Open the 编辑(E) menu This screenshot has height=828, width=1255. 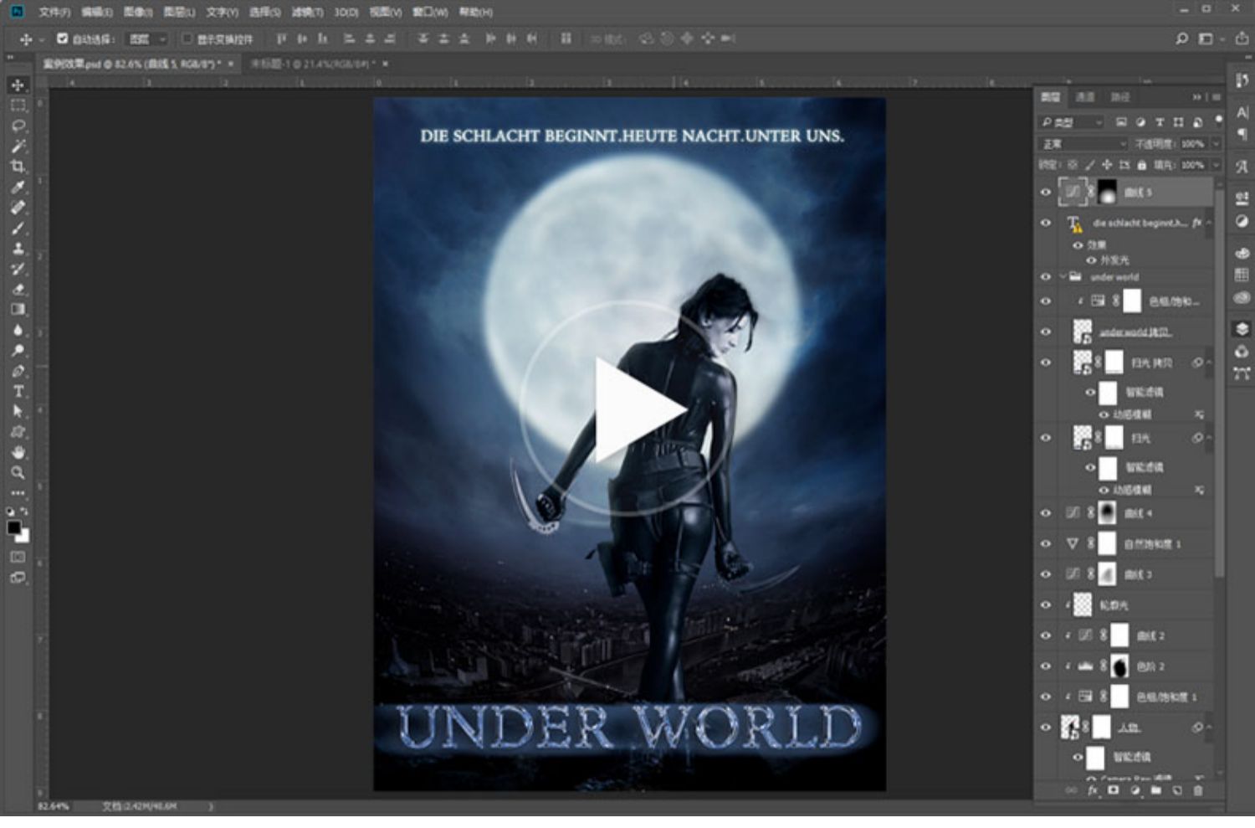coord(97,13)
